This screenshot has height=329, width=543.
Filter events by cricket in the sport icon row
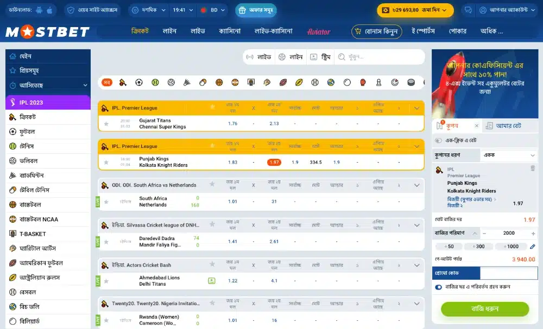pos(123,82)
